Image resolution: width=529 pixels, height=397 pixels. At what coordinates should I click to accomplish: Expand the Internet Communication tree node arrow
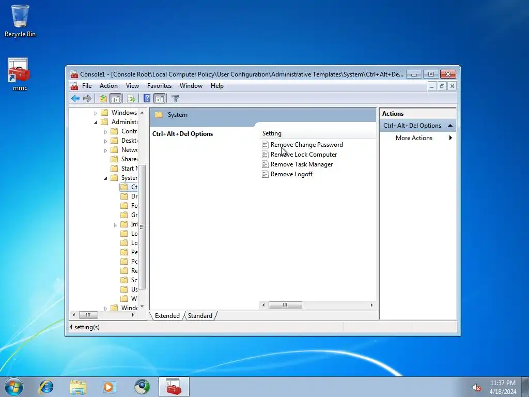pos(115,224)
